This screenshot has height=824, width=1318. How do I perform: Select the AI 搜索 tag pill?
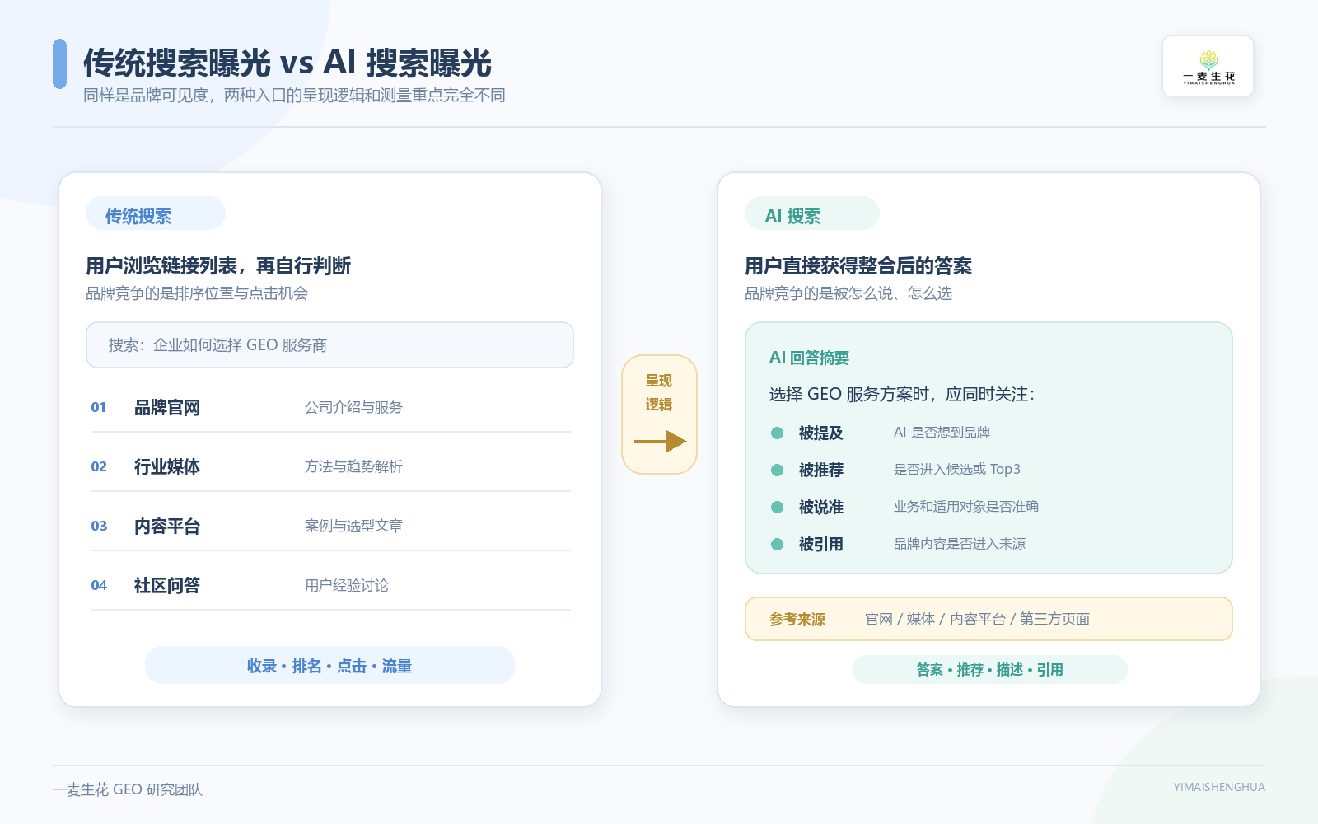pos(812,214)
